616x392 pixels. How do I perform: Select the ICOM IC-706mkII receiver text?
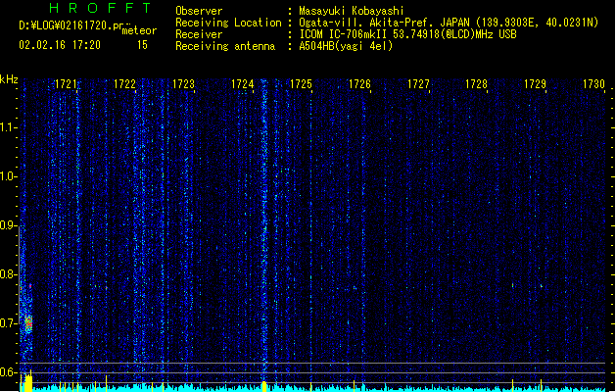pyautogui.click(x=407, y=34)
